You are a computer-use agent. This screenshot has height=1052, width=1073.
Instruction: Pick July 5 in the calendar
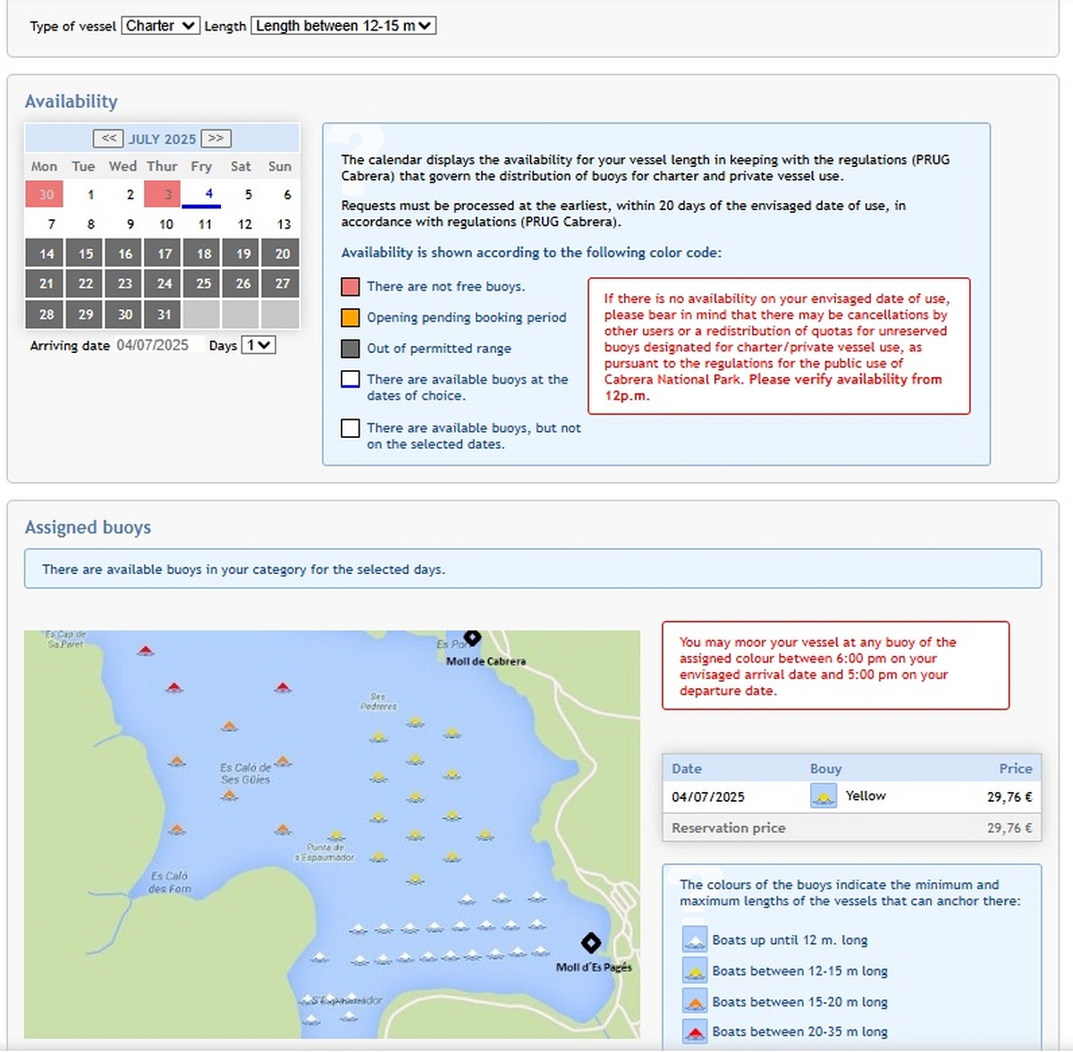[248, 194]
